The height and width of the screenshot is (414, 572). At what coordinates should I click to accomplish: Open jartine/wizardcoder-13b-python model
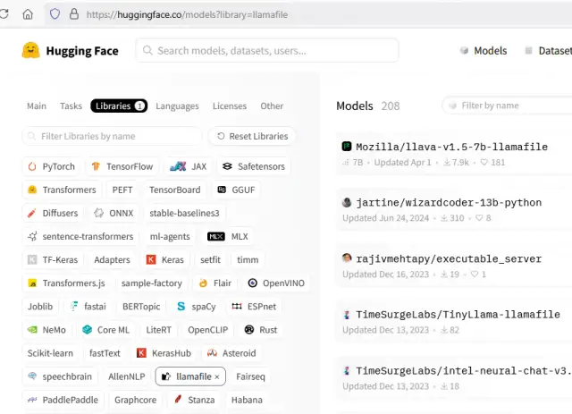(x=449, y=203)
